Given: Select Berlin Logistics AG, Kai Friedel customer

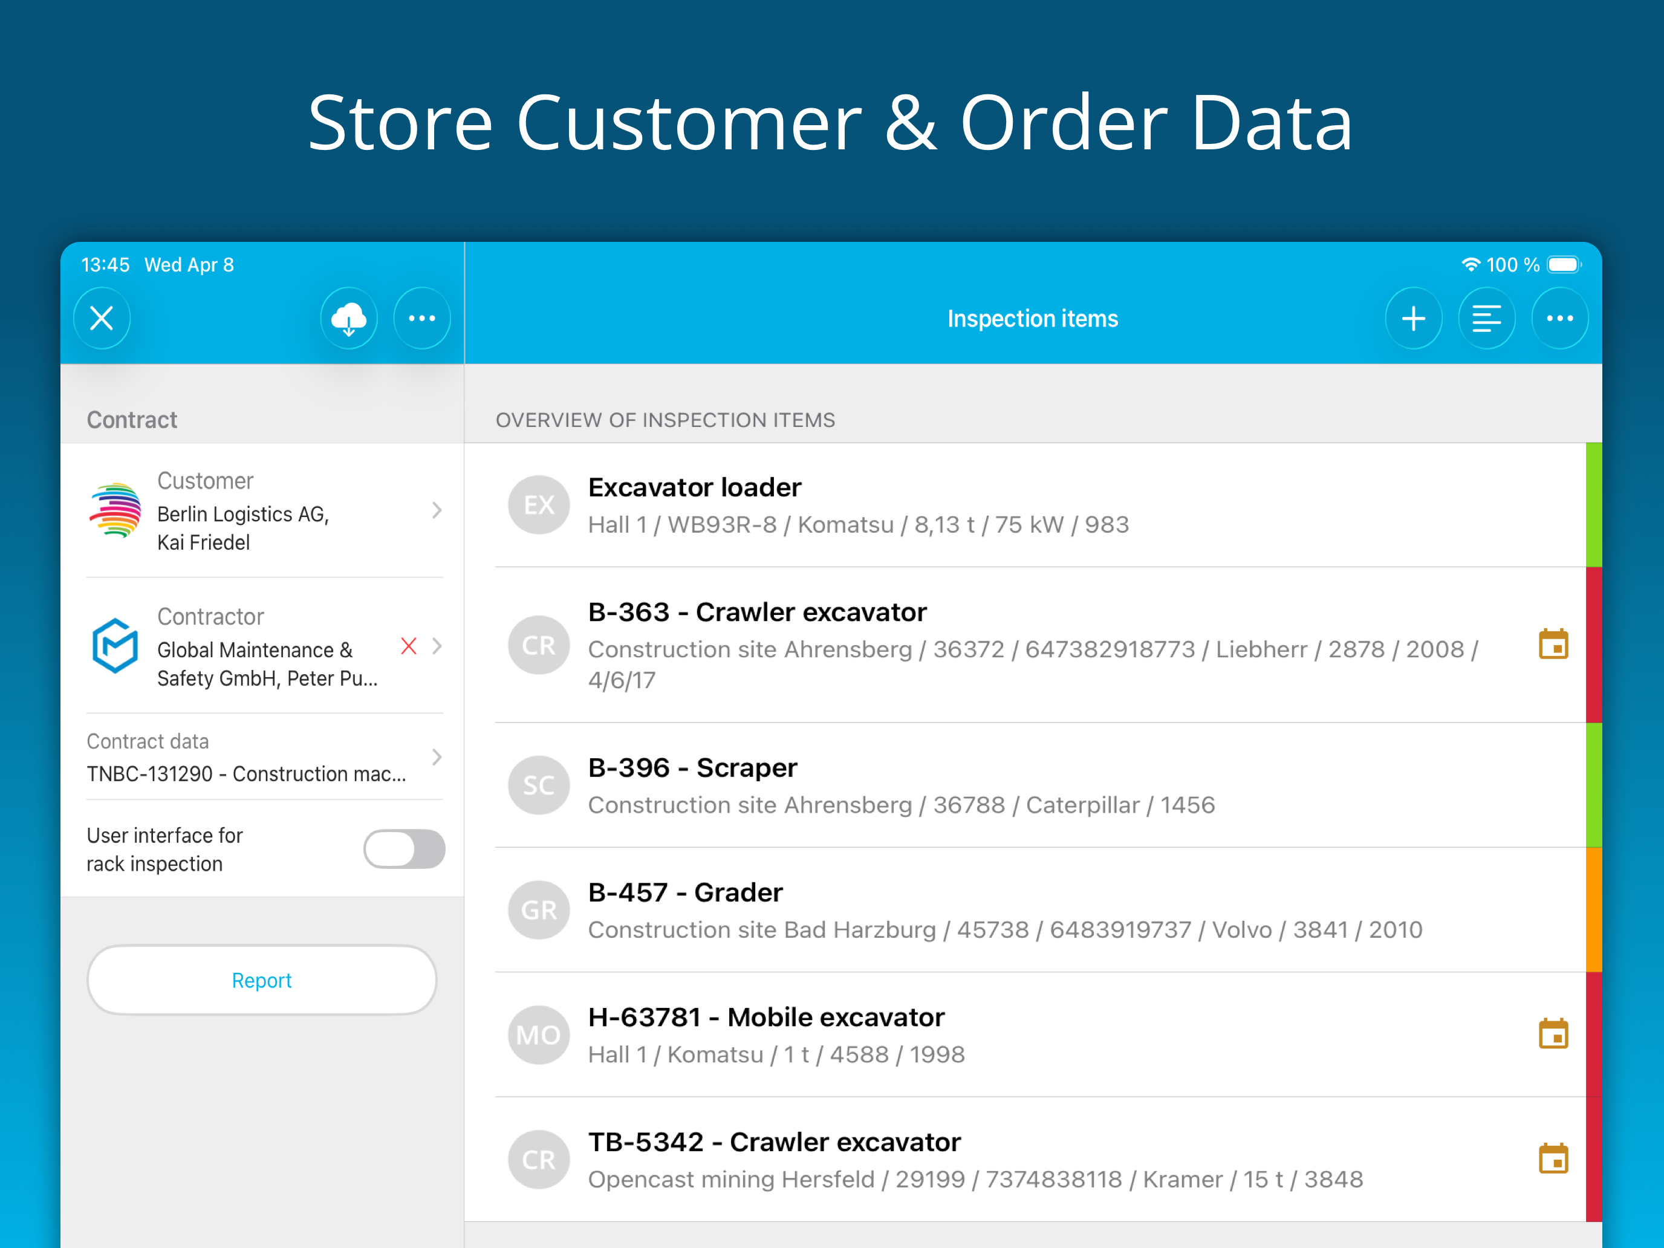Looking at the screenshot, I should [x=262, y=511].
